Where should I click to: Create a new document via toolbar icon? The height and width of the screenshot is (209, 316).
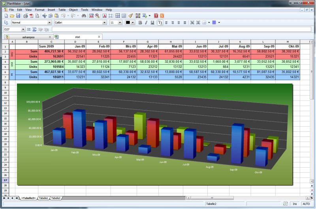pyautogui.click(x=6, y=16)
